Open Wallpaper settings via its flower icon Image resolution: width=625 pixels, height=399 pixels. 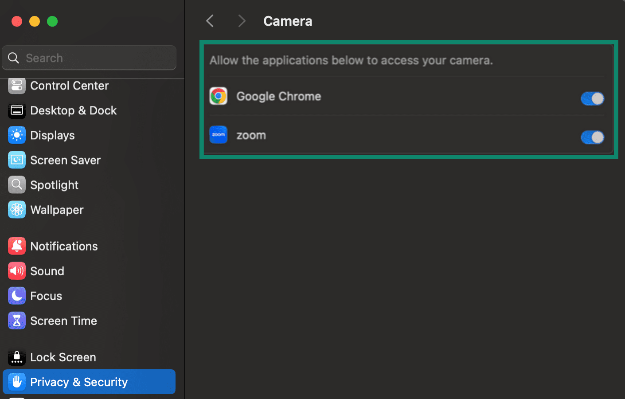[x=16, y=210]
